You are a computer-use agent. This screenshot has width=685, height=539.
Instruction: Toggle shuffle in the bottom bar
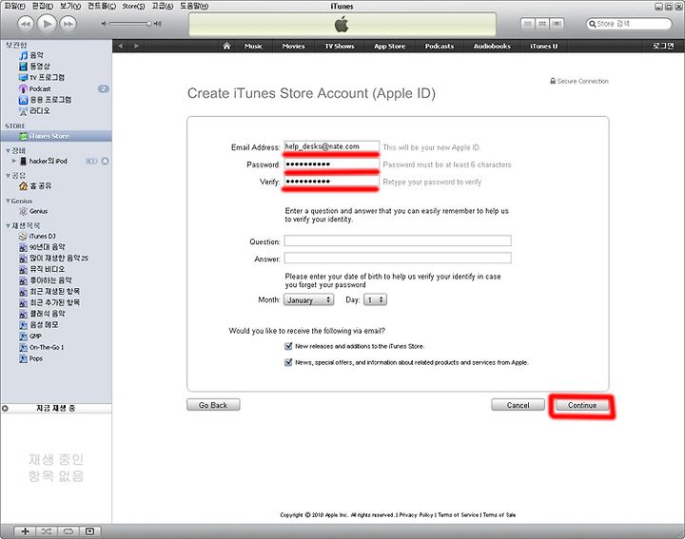pos(47,531)
